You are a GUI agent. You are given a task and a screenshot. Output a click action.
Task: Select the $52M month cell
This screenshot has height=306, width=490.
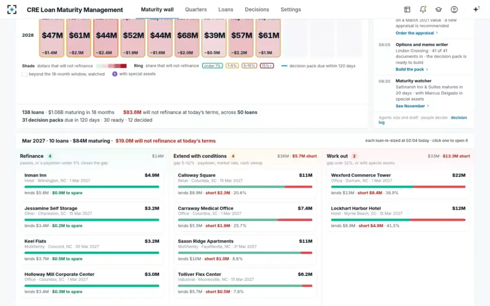[x=133, y=38]
